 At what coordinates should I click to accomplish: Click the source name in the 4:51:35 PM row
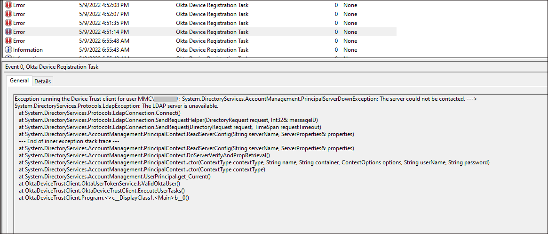[x=212, y=23]
